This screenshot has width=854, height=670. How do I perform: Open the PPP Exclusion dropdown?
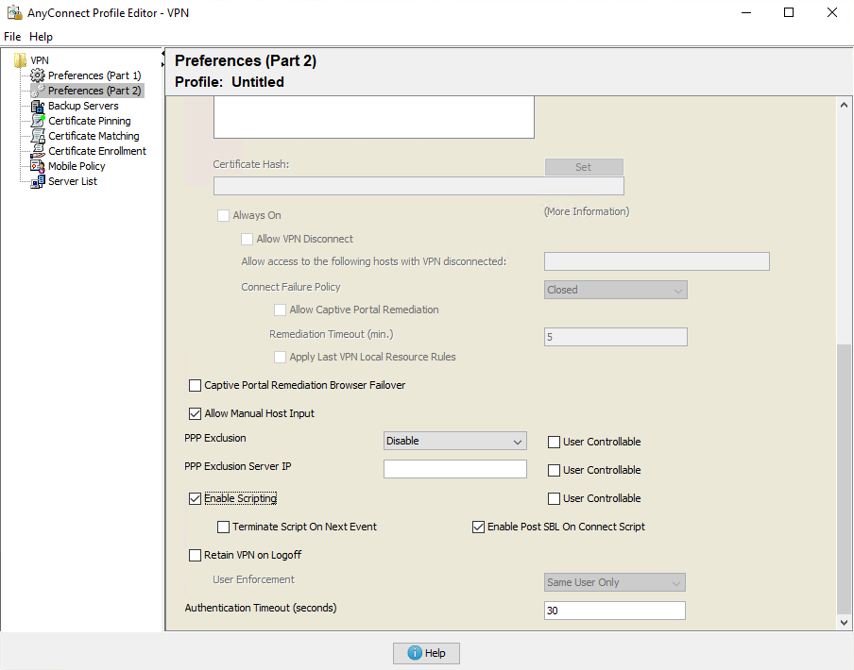click(454, 441)
